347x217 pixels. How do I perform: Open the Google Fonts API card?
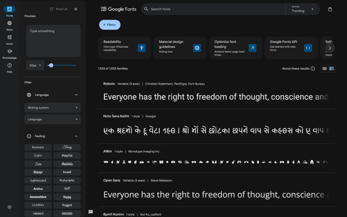coord(291,48)
